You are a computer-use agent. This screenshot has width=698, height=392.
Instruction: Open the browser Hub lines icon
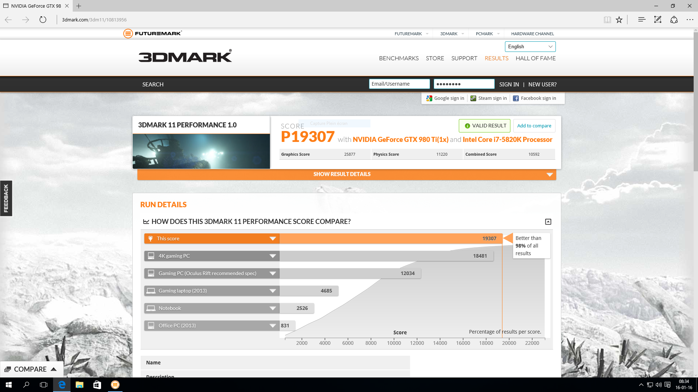tap(642, 20)
